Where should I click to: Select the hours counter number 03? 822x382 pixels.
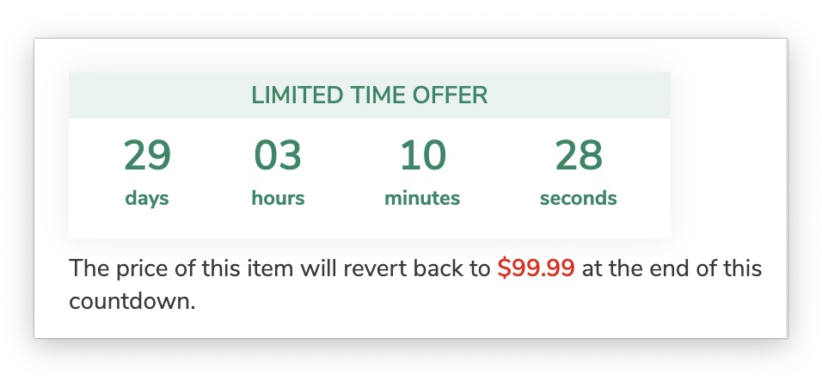[x=278, y=157]
